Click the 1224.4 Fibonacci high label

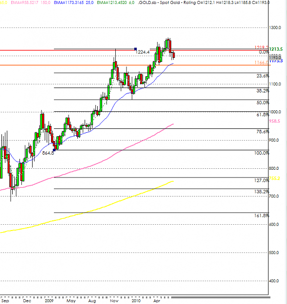pos(143,52)
